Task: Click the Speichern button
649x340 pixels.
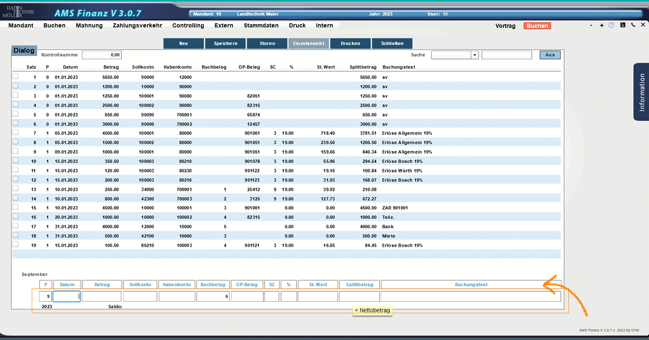Action: [225, 43]
